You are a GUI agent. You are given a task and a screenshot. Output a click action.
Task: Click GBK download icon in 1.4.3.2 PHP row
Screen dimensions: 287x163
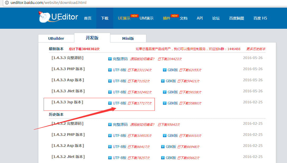click(x=165, y=136)
